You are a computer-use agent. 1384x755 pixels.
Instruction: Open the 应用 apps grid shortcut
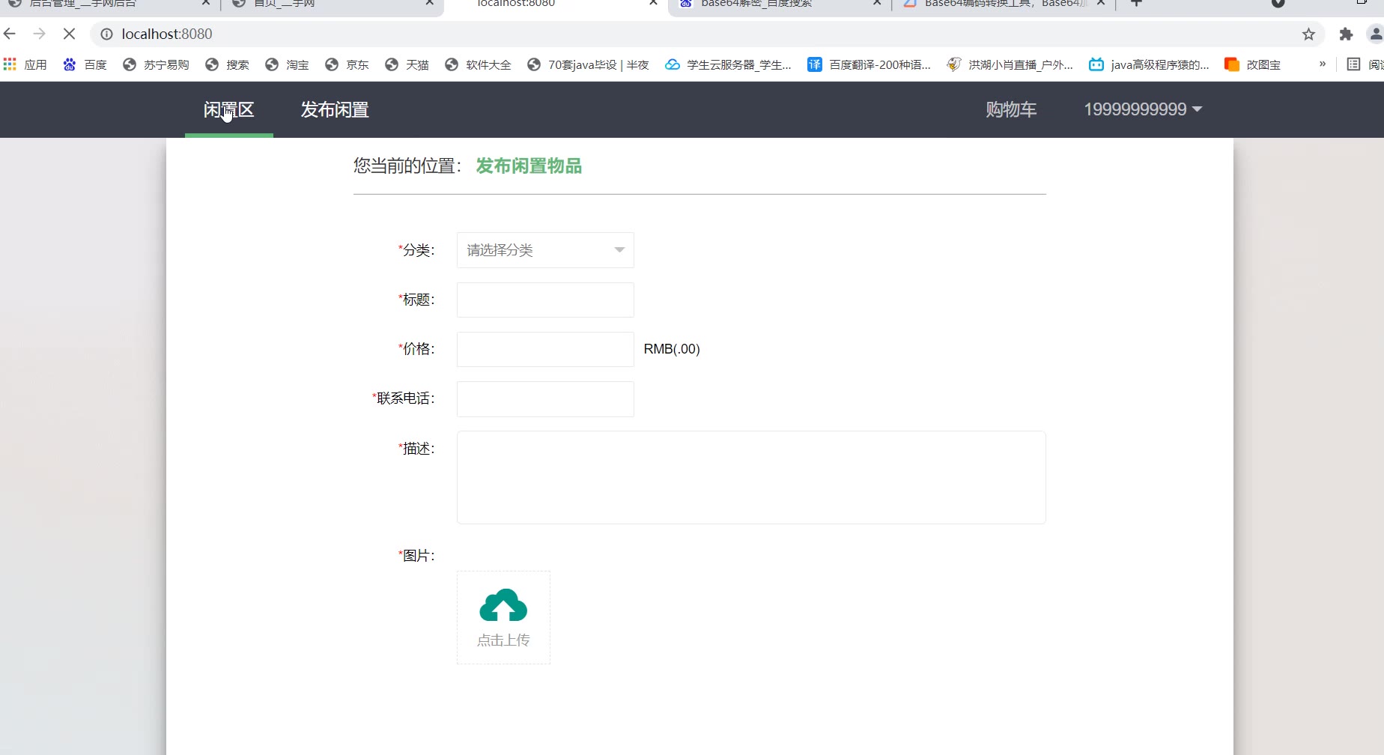tap(25, 64)
